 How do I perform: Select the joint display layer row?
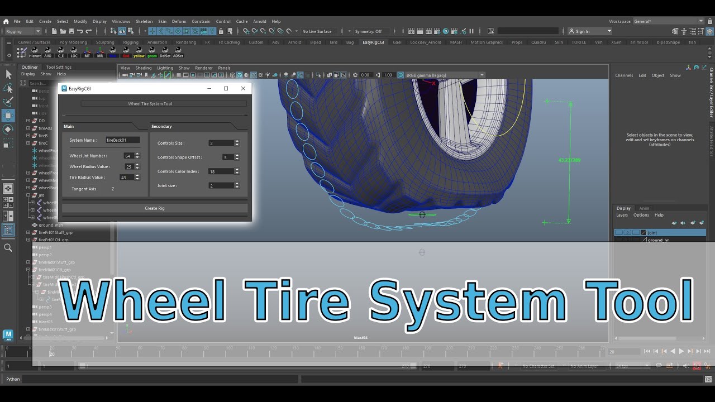(660, 232)
